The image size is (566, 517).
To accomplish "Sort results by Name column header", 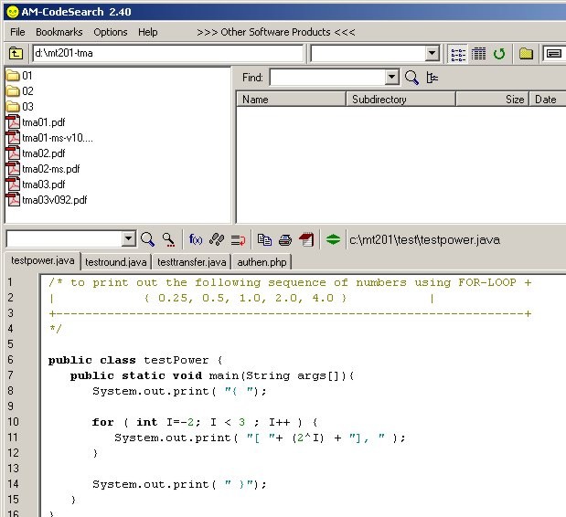I will click(x=291, y=100).
